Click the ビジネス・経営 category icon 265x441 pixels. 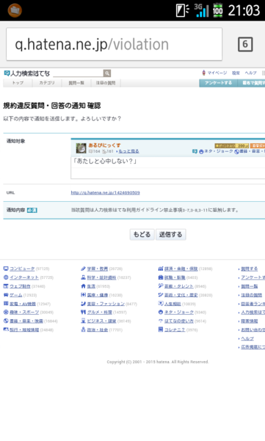[83, 321]
